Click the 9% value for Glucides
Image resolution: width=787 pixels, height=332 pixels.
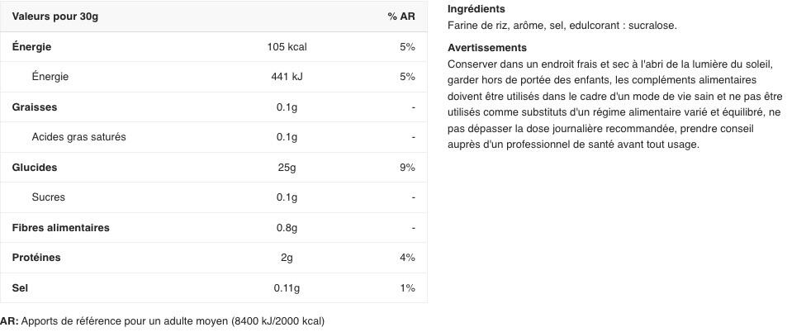coord(407,168)
